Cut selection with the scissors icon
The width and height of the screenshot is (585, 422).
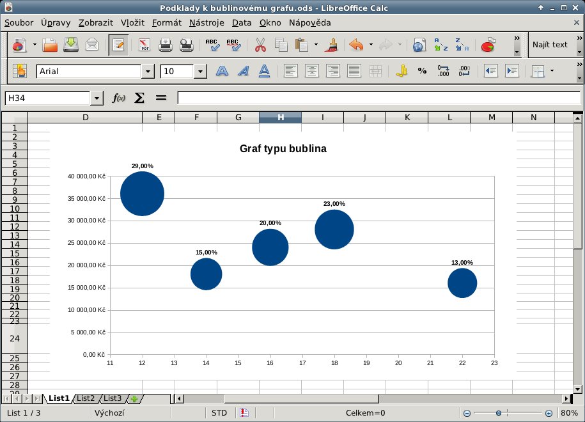pyautogui.click(x=260, y=45)
